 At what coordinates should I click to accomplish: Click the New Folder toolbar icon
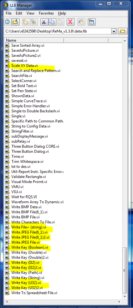(25, 22)
